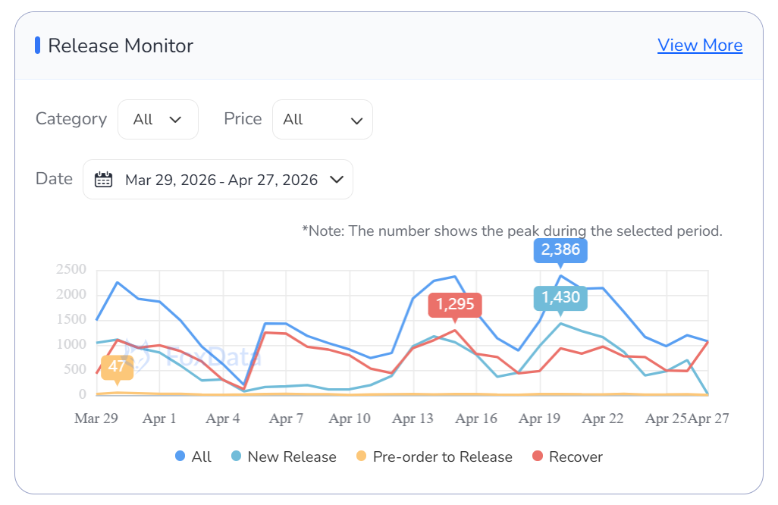This screenshot has width=778, height=505.
Task: Open the Category dropdown
Action: [x=158, y=120]
